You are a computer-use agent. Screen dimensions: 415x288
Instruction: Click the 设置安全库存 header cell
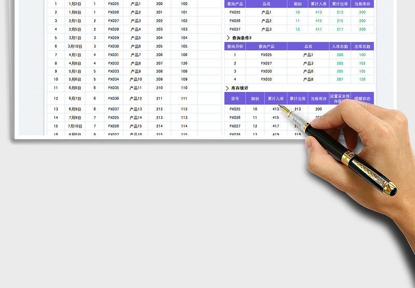pos(340,98)
